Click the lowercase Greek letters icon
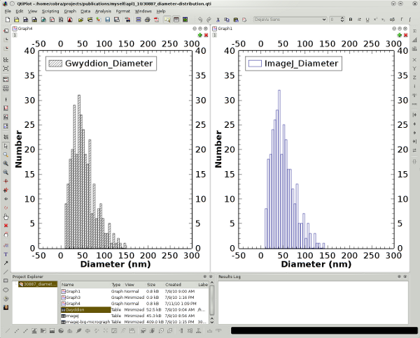The image size is (420, 338). coord(392,20)
